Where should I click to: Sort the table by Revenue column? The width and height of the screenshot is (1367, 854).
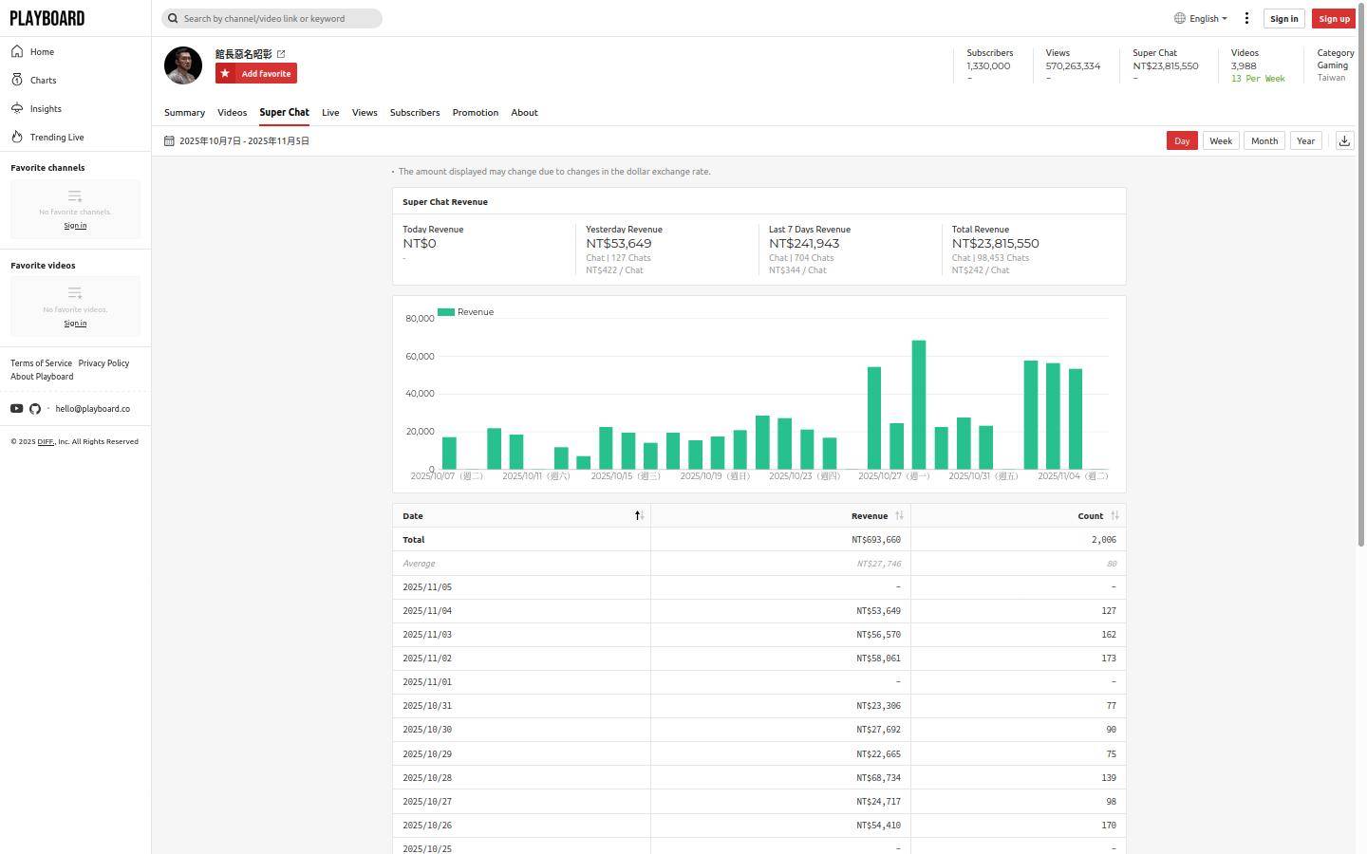click(x=870, y=516)
